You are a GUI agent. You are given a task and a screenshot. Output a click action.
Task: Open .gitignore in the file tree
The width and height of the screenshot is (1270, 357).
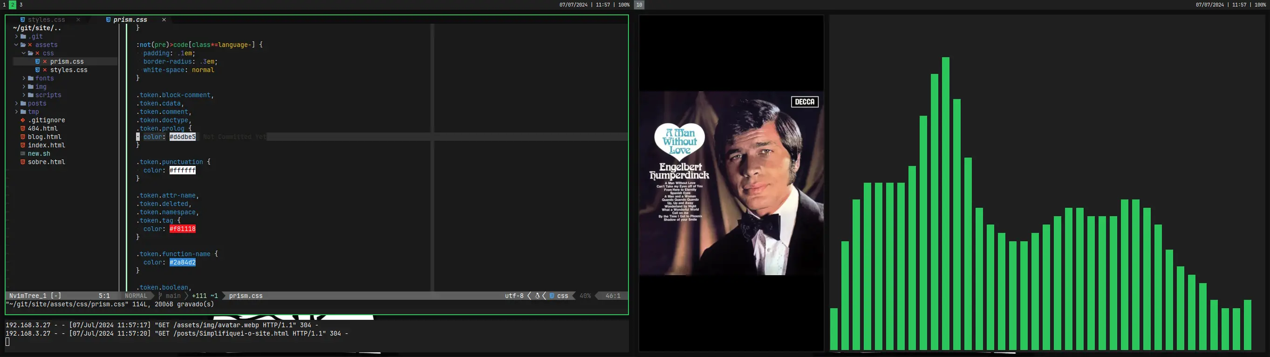[x=46, y=120]
